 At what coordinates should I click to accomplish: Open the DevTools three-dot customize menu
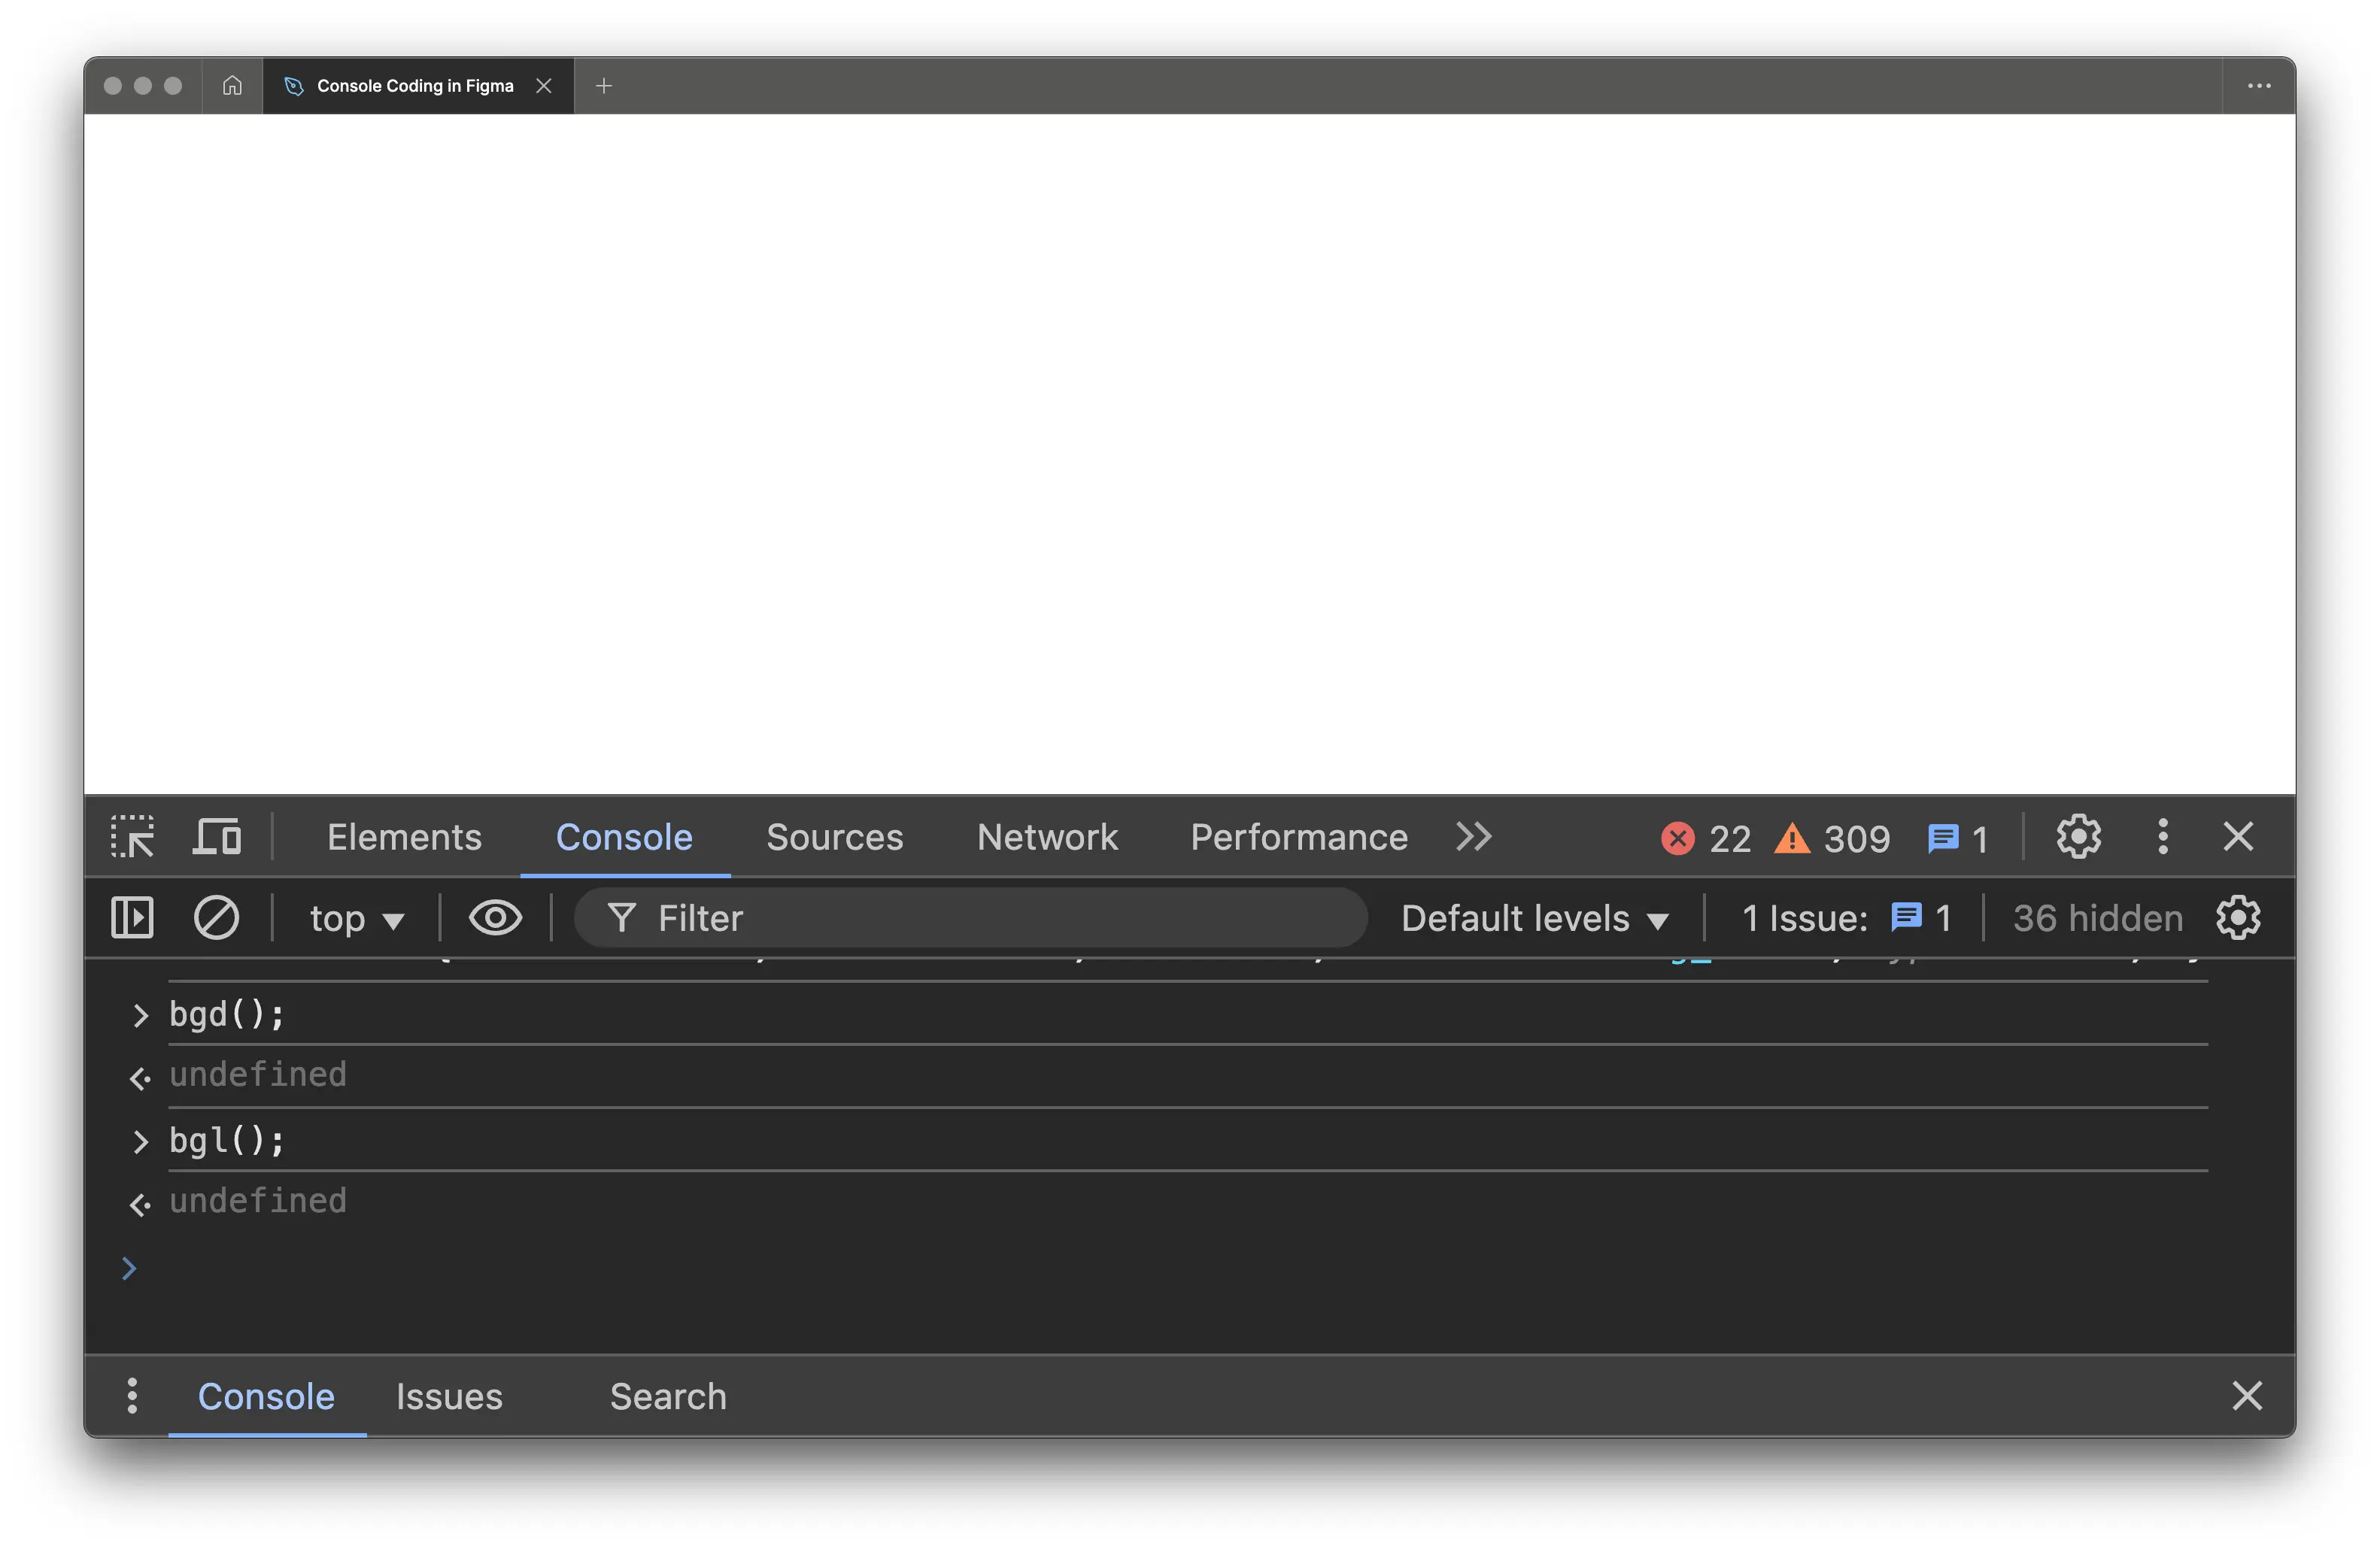click(x=2163, y=836)
